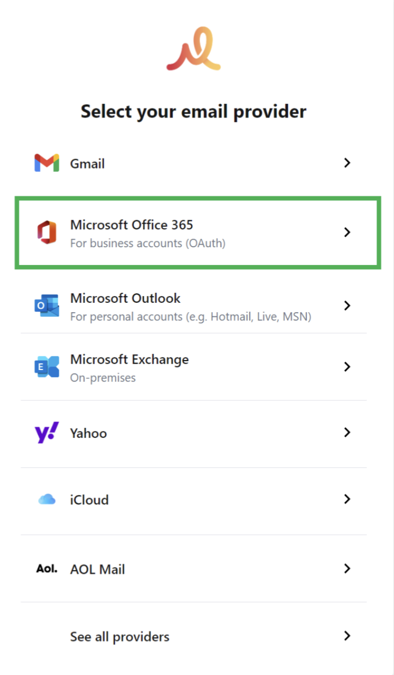This screenshot has width=394, height=675.
Task: Choose Microsoft Office 365 provider label
Action: (x=132, y=225)
